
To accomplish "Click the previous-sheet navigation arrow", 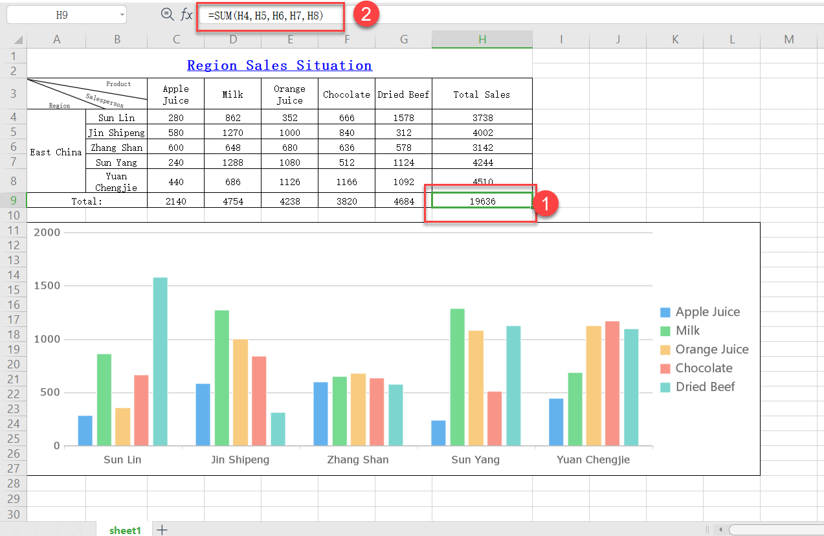I will pyautogui.click(x=37, y=529).
